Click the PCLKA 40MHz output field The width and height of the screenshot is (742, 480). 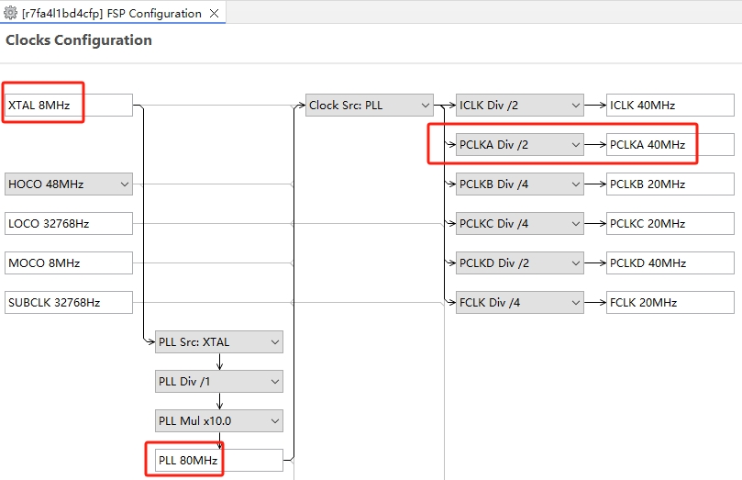[x=670, y=144]
